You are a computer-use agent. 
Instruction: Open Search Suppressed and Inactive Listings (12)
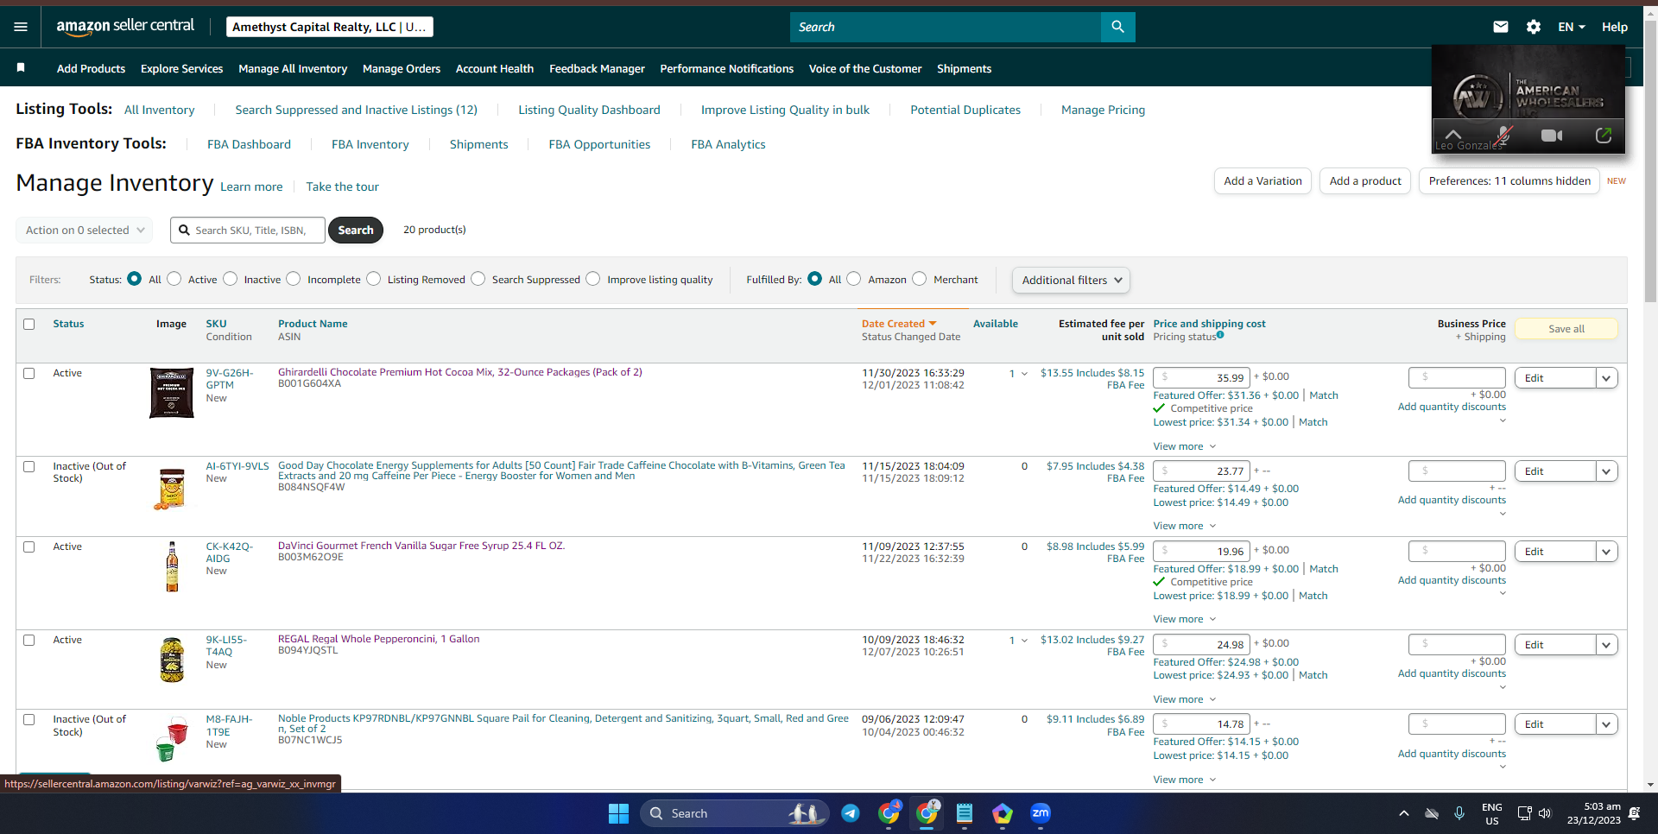click(x=357, y=110)
